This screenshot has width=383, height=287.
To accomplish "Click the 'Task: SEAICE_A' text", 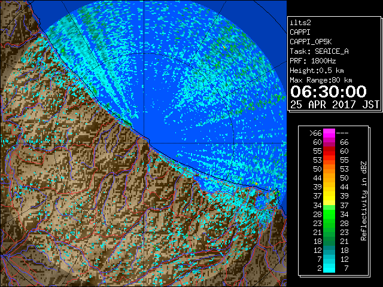I will [x=319, y=51].
